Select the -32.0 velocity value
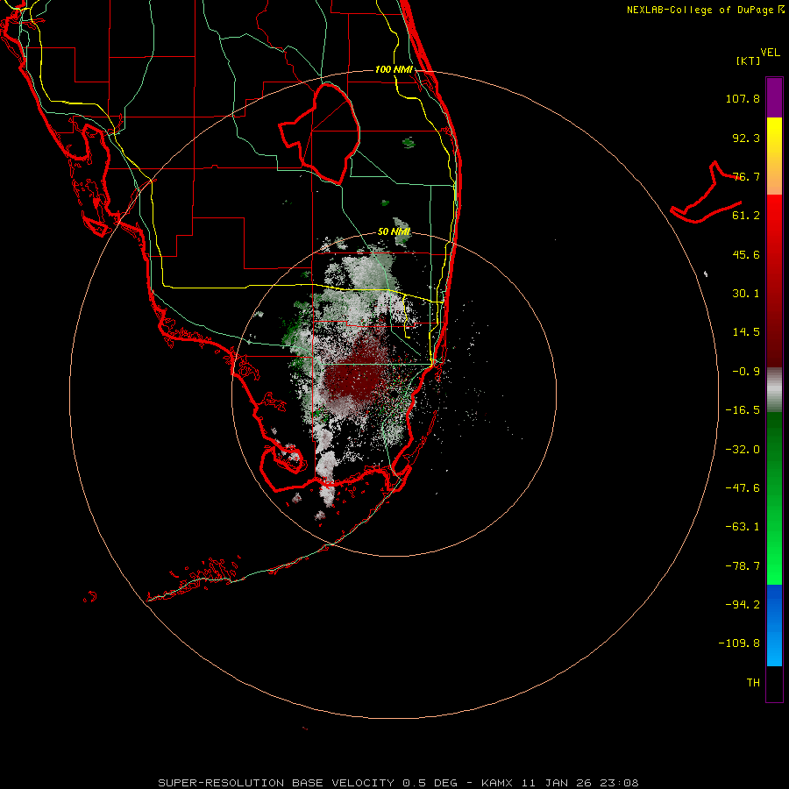 (743, 450)
